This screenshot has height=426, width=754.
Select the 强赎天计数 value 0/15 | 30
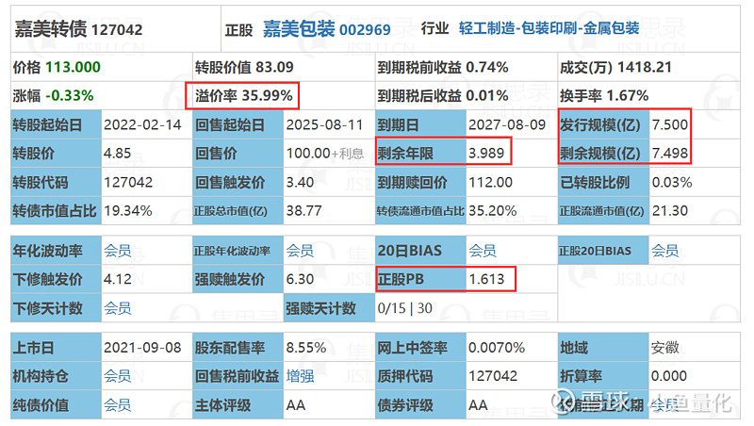(405, 308)
